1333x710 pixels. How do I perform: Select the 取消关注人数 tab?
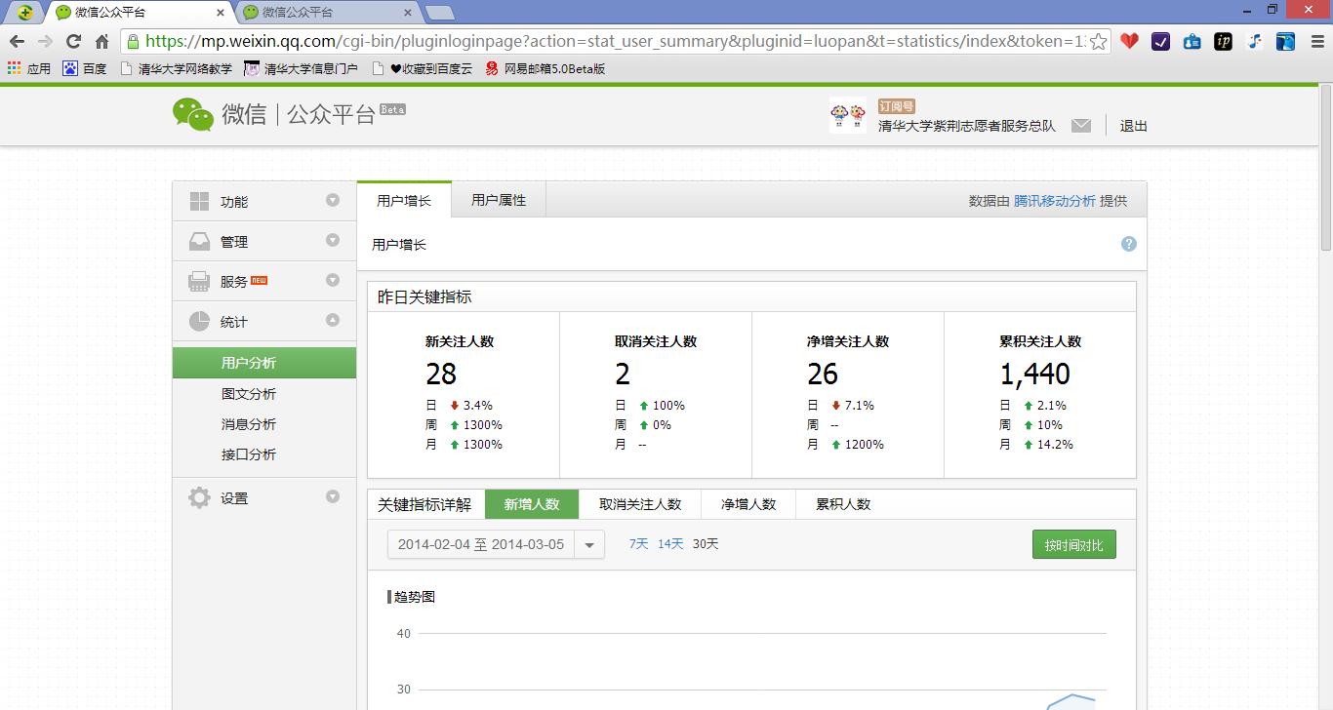640,503
